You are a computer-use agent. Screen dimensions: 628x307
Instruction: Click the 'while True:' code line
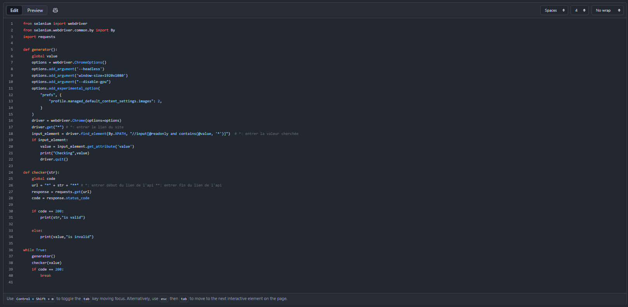tap(35, 250)
